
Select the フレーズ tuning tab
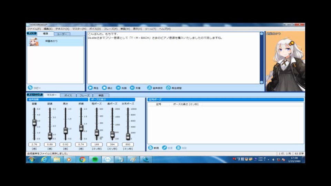[x=84, y=95]
